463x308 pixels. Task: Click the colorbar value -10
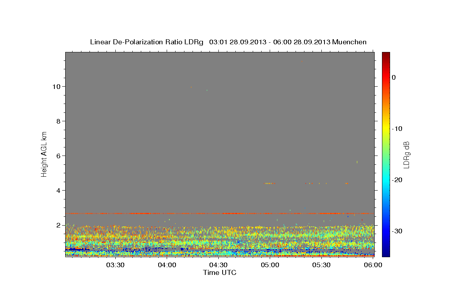click(x=397, y=129)
